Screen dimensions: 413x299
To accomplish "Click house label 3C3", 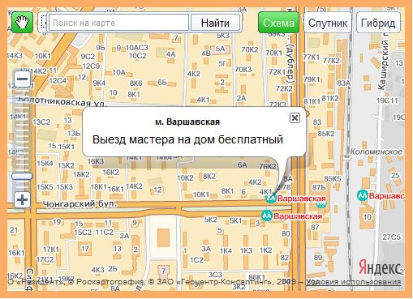I will (x=215, y=275).
